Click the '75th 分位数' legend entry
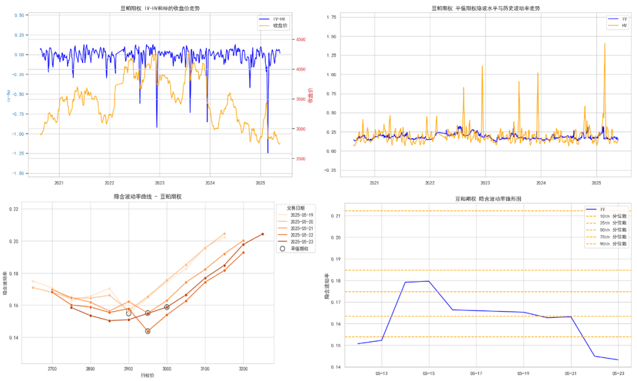637x381 pixels. pos(606,237)
